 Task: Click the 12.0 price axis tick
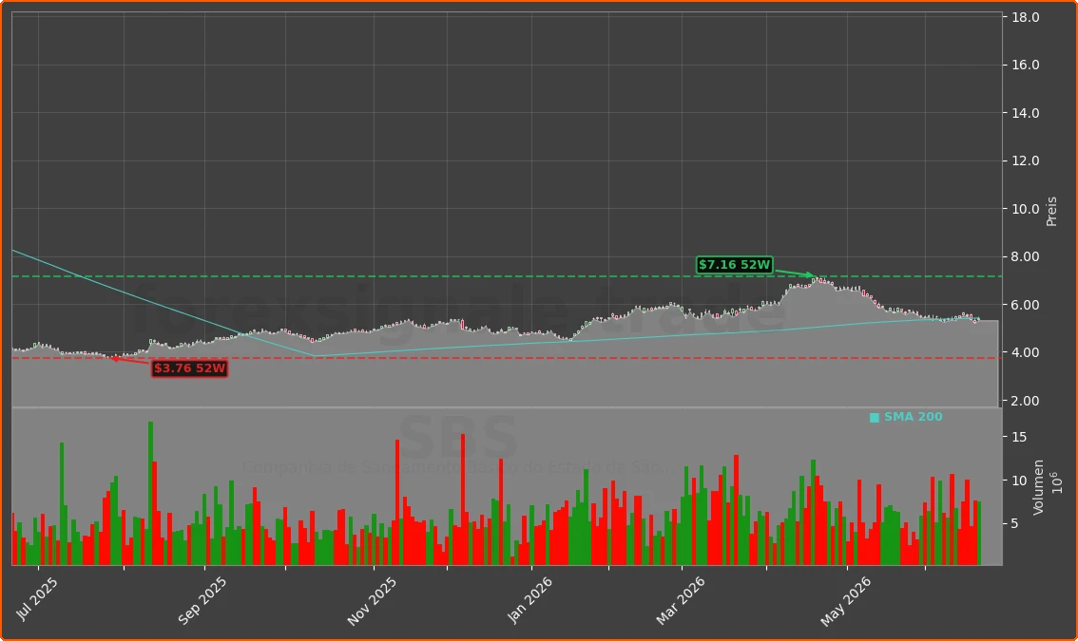pyautogui.click(x=1025, y=160)
